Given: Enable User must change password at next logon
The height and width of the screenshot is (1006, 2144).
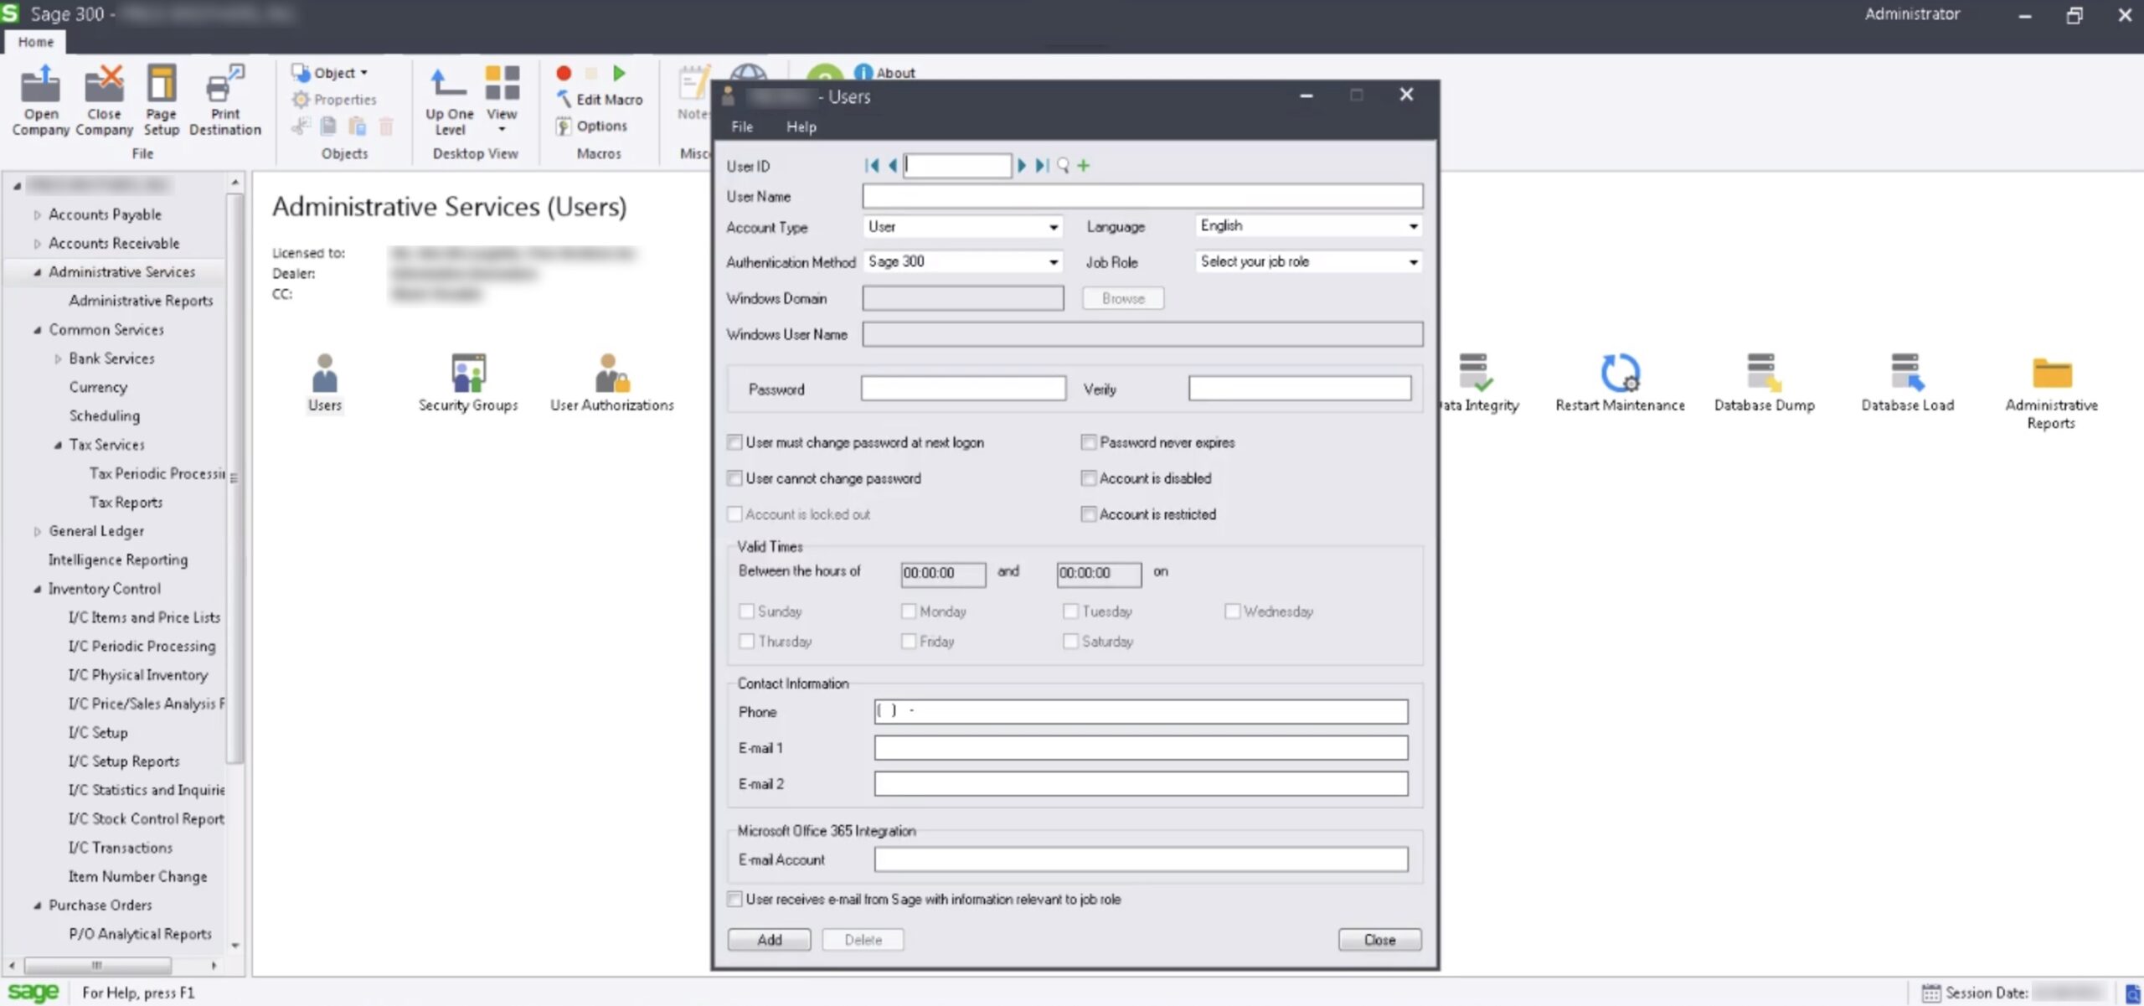Looking at the screenshot, I should coord(734,442).
